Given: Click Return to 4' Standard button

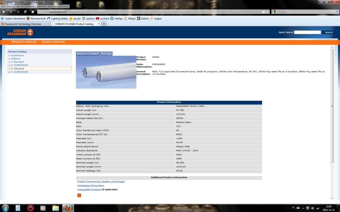Looking at the screenshot, I should (x=88, y=54).
